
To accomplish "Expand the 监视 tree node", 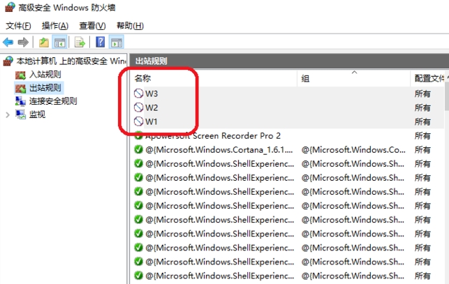I will pyautogui.click(x=8, y=115).
